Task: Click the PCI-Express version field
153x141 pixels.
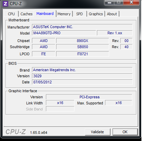Action: click(x=89, y=97)
